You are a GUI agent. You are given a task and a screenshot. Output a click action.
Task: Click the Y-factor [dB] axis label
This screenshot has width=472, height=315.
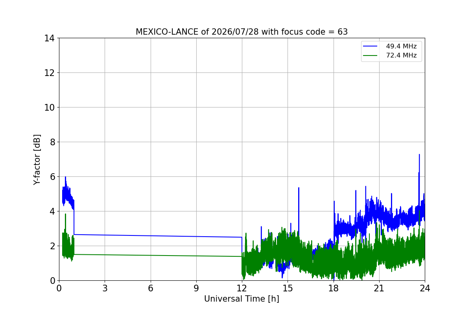(37, 159)
